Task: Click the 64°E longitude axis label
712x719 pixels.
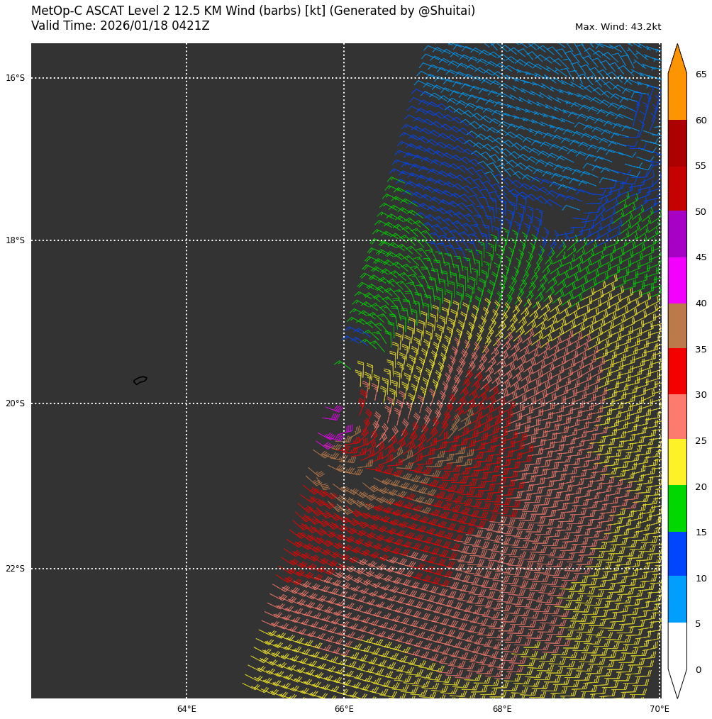Action: click(187, 709)
